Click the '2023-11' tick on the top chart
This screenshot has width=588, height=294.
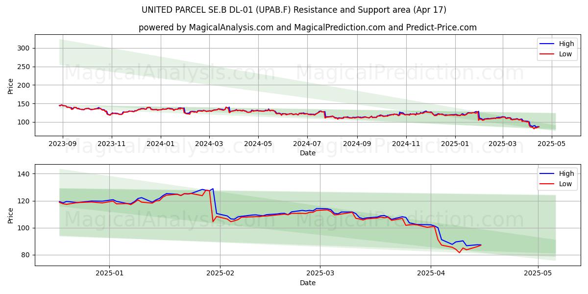pyautogui.click(x=111, y=144)
